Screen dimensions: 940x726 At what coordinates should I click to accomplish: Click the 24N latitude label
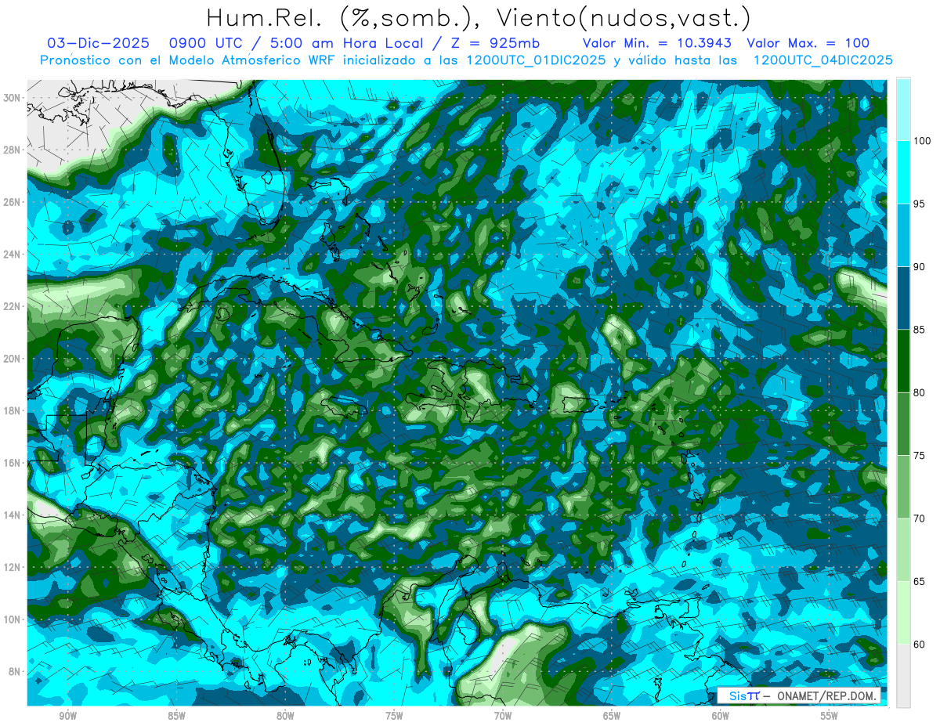pyautogui.click(x=13, y=255)
